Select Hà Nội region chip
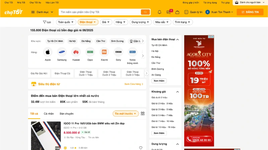268x150 pixels. point(72,41)
